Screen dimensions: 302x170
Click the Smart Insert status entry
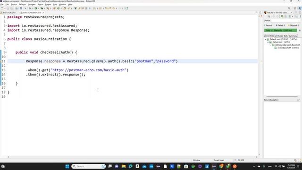pyautogui.click(x=219, y=160)
